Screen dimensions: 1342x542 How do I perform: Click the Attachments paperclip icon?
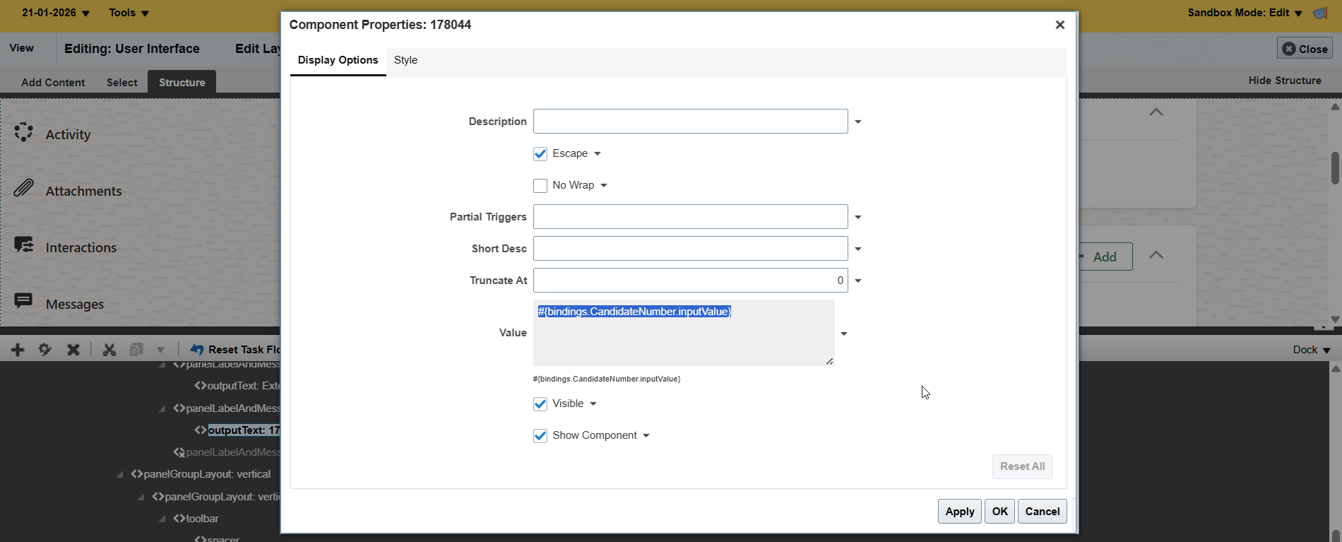24,189
